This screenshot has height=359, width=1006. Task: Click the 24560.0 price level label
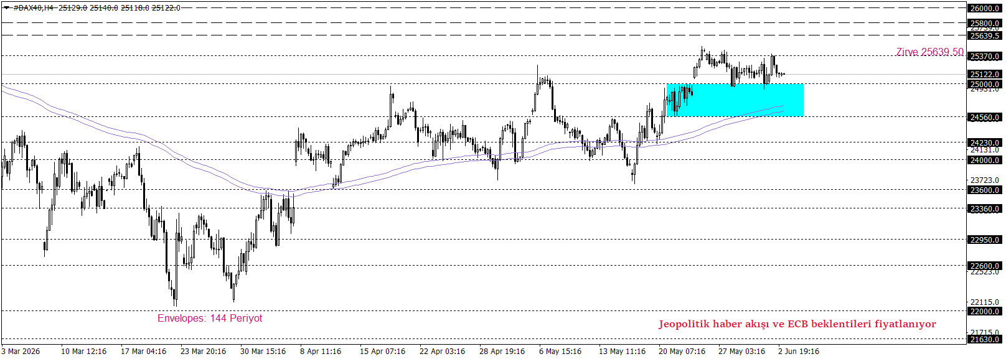(x=985, y=117)
